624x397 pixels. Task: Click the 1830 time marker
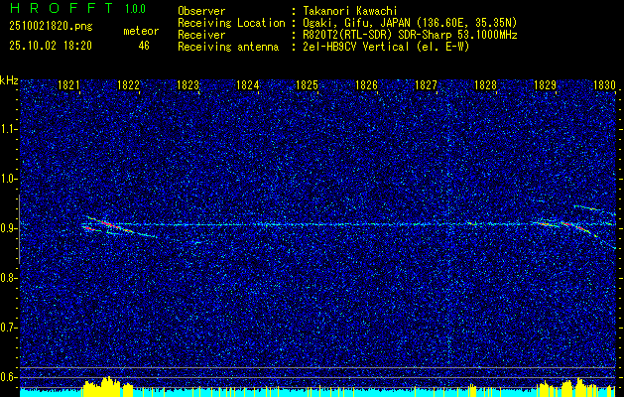[x=604, y=85]
